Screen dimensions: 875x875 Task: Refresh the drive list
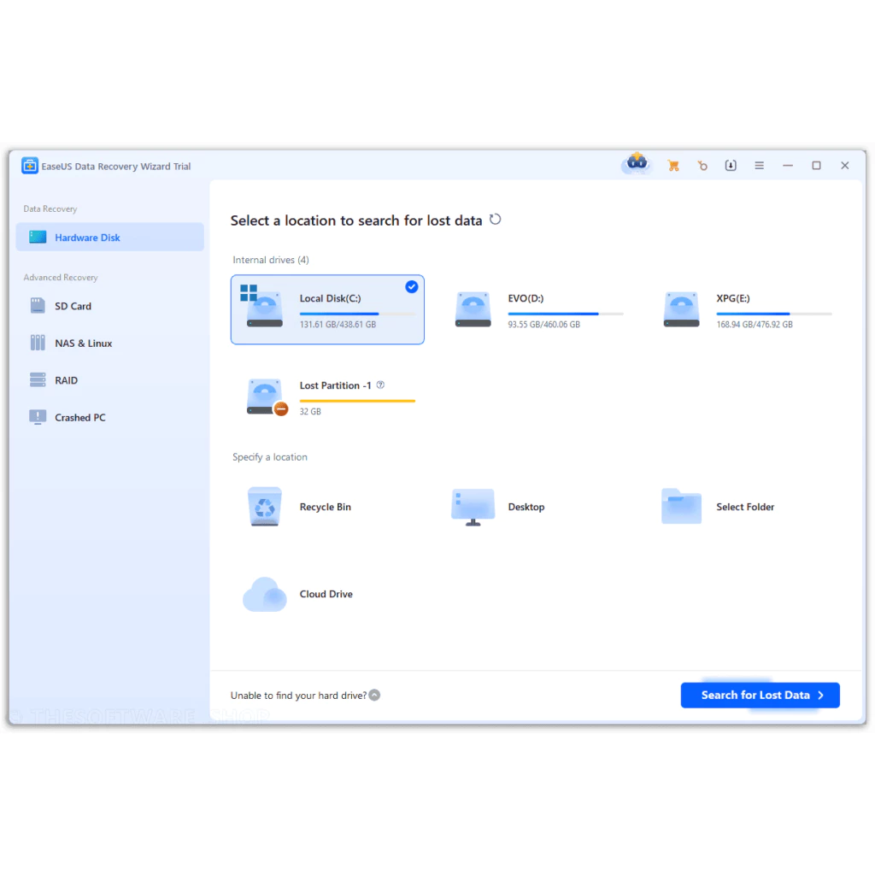(496, 219)
